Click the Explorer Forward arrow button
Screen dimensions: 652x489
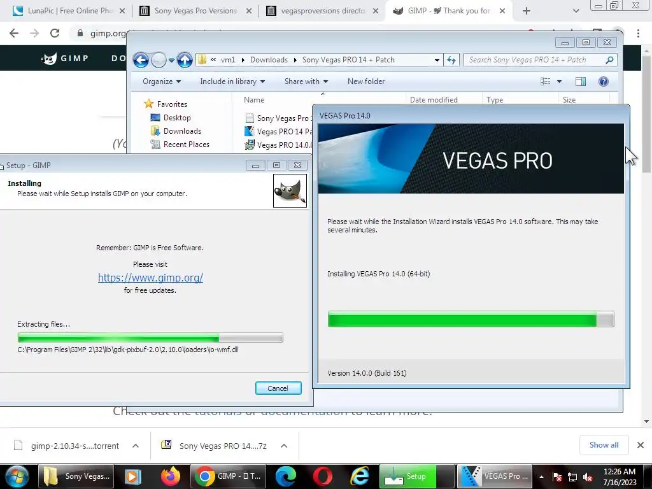159,60
